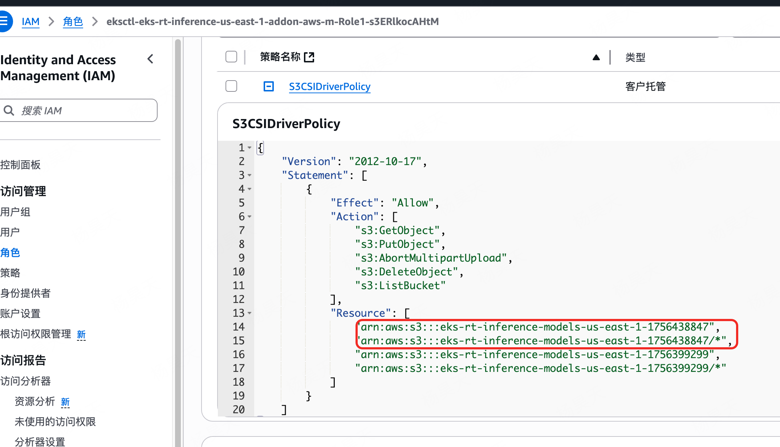Open 策略 in the sidebar
This screenshot has height=447, width=780.
pos(10,273)
